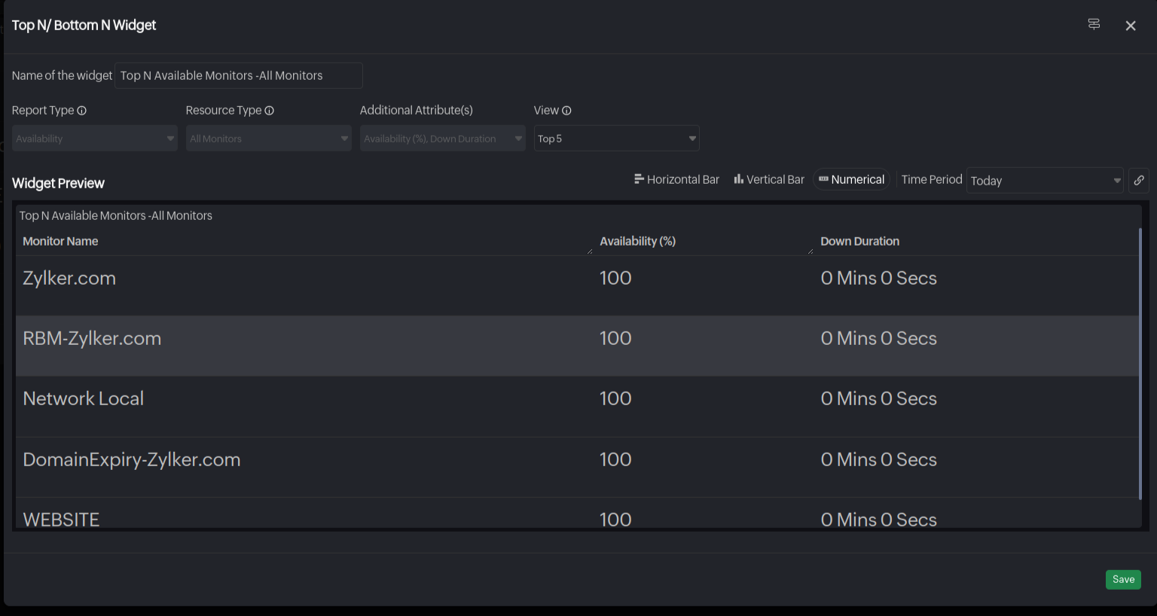Click the info icon beside Resource Type
This screenshot has width=1157, height=616.
click(x=270, y=111)
